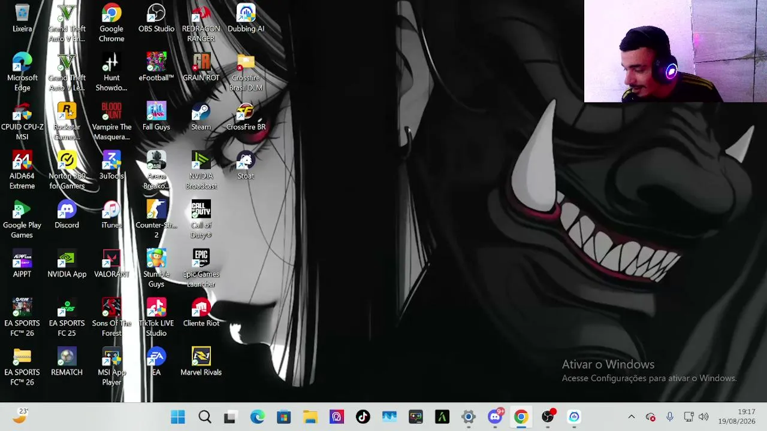Open the VALORANT desktop shortcut
Image resolution: width=767 pixels, height=431 pixels.
(x=111, y=264)
